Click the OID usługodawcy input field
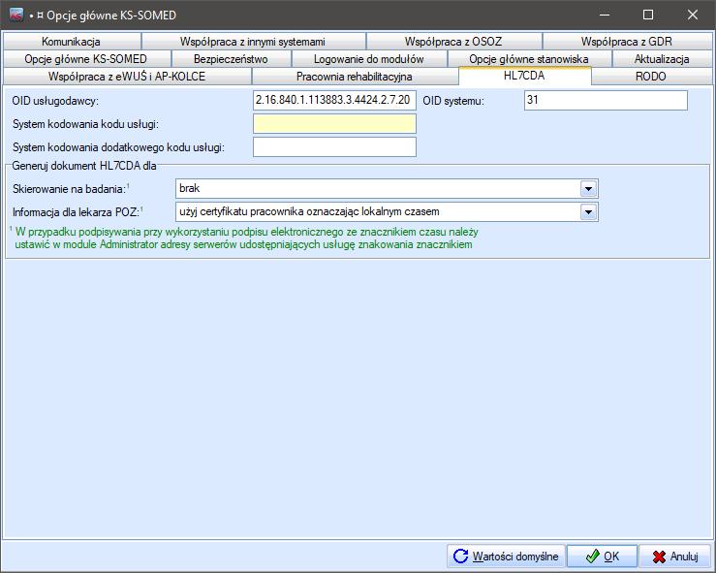 pos(334,100)
